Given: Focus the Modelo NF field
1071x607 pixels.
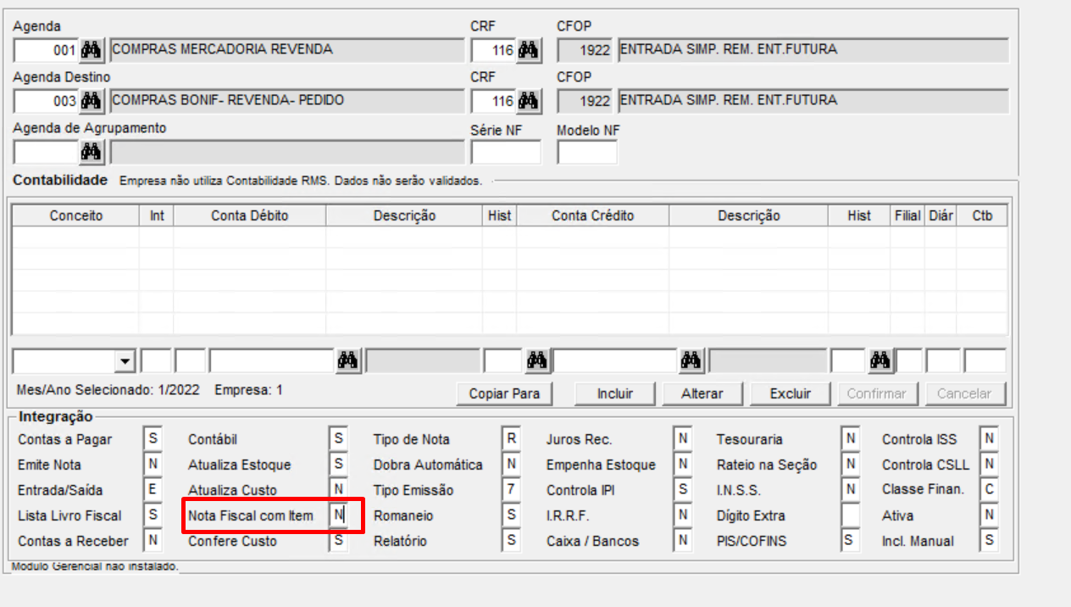Looking at the screenshot, I should pos(587,152).
